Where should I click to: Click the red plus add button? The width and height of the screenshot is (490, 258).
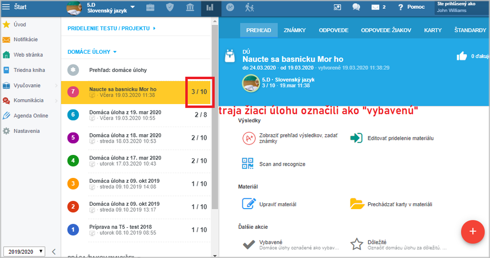pos(473,231)
